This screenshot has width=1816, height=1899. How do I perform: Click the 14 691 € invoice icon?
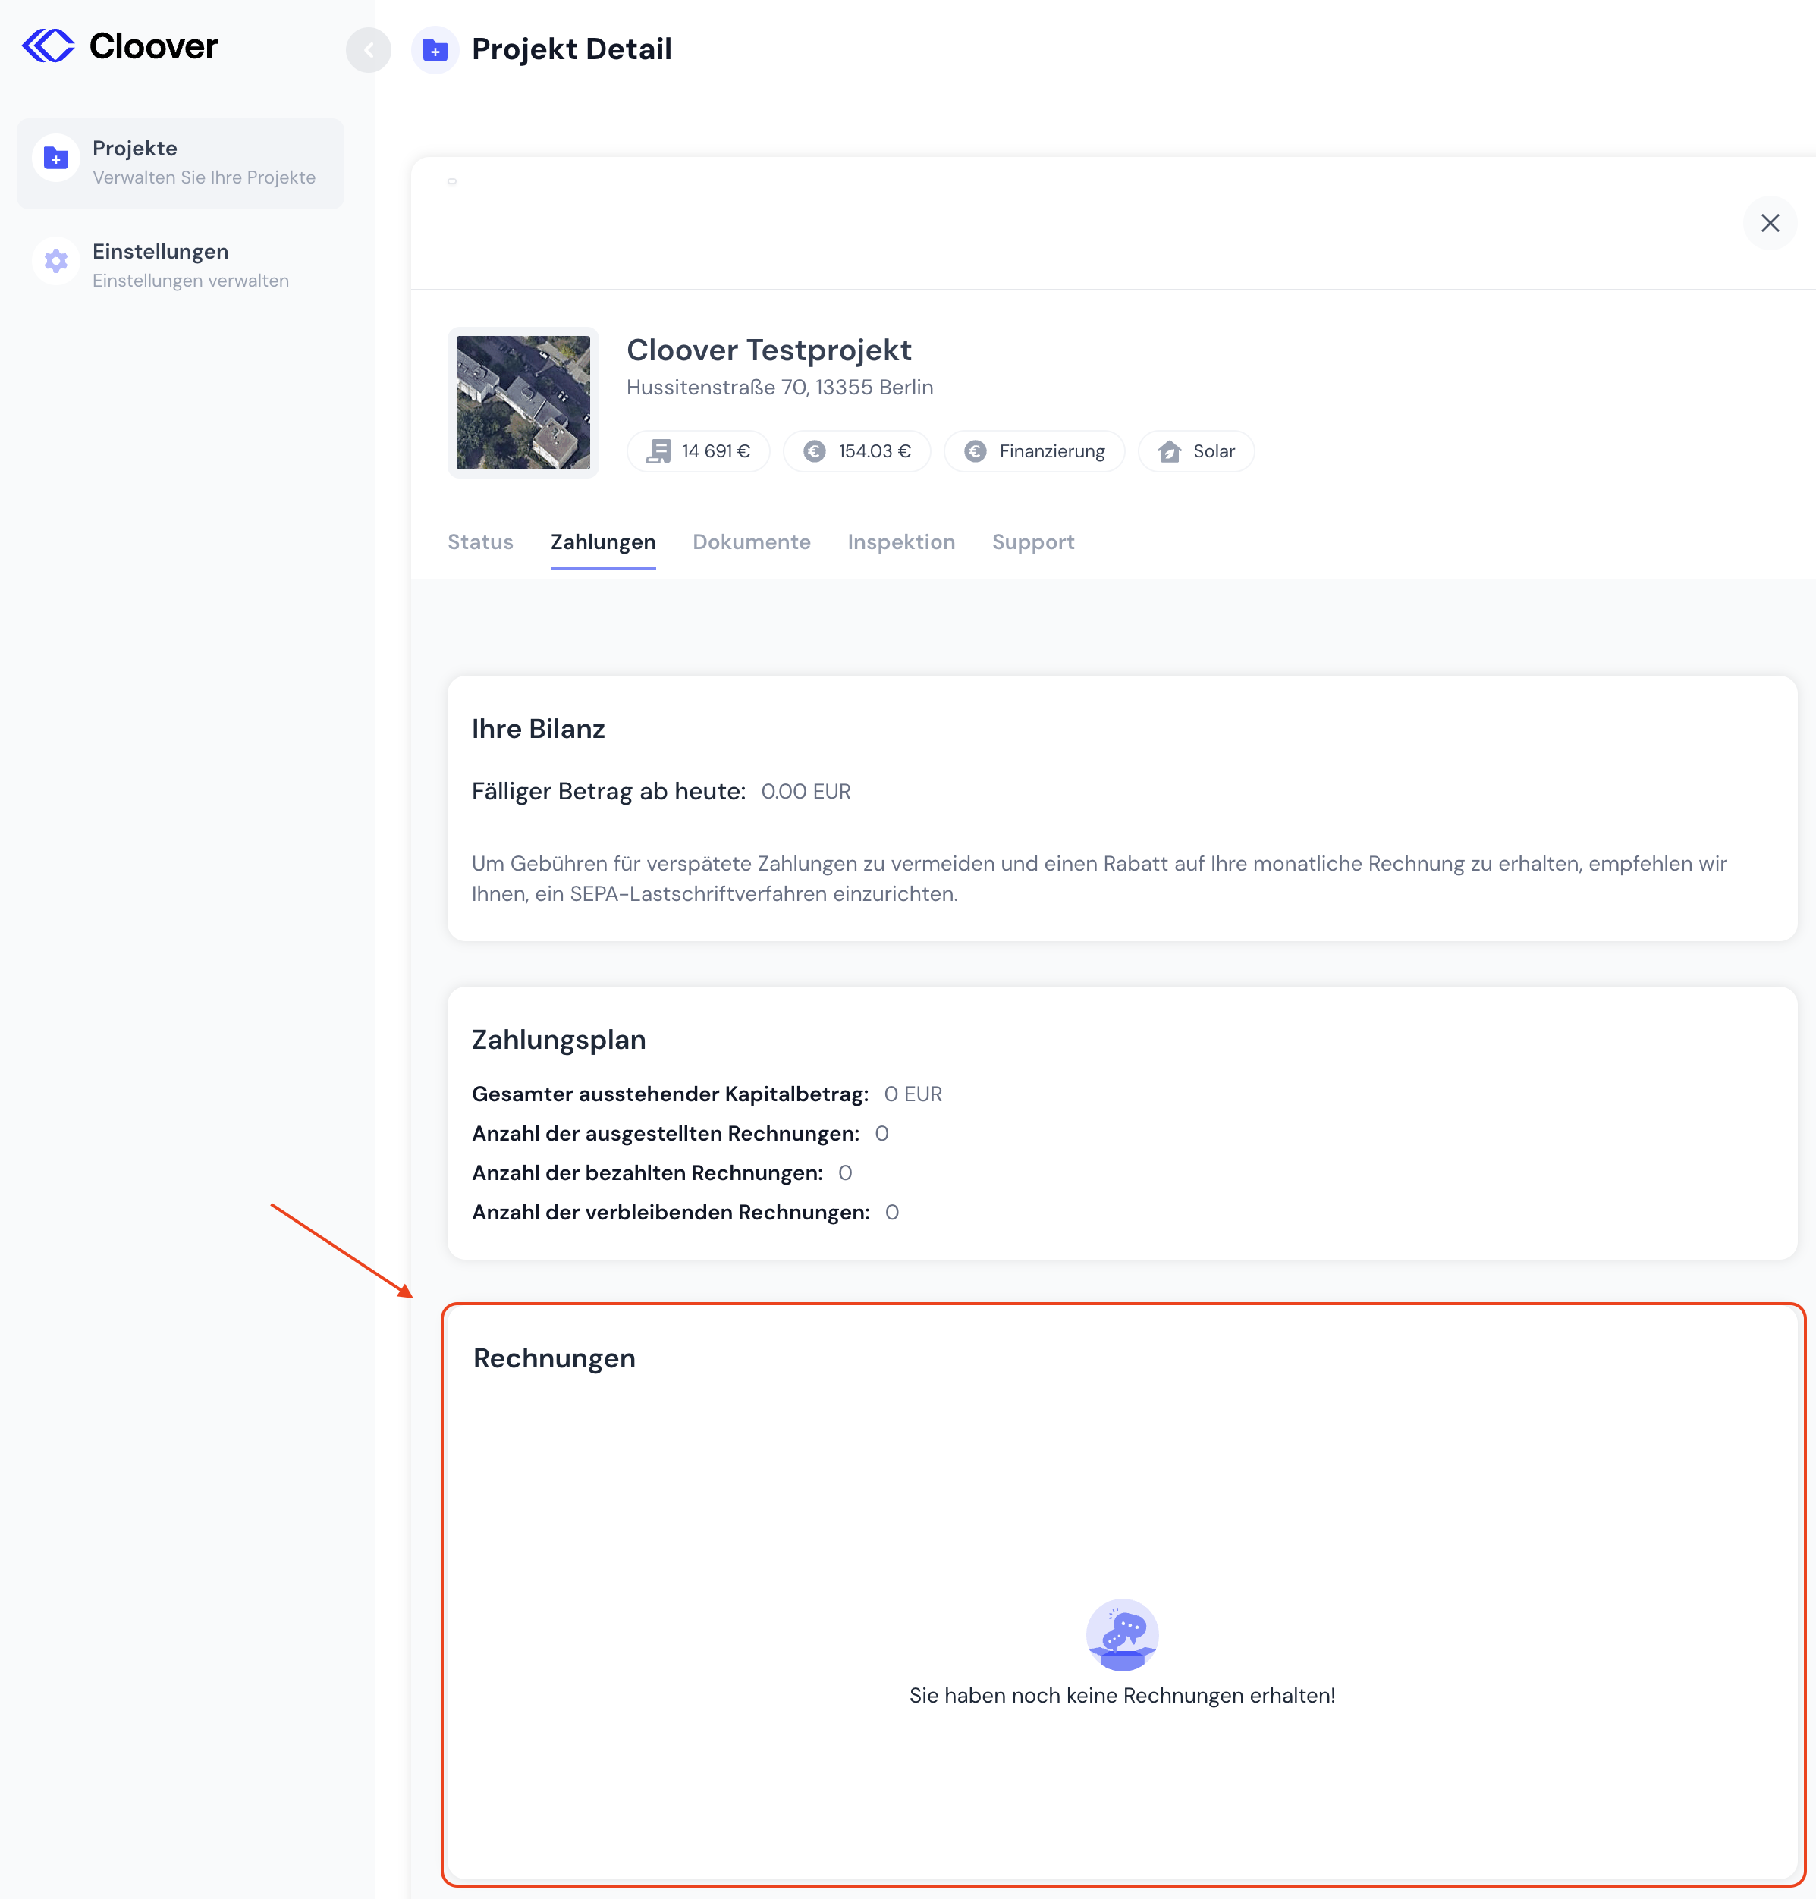[658, 452]
